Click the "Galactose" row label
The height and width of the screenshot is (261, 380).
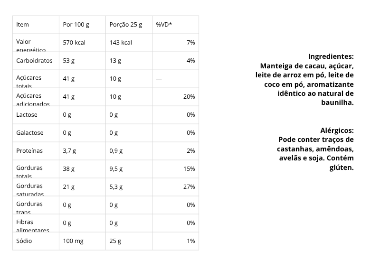(29, 133)
